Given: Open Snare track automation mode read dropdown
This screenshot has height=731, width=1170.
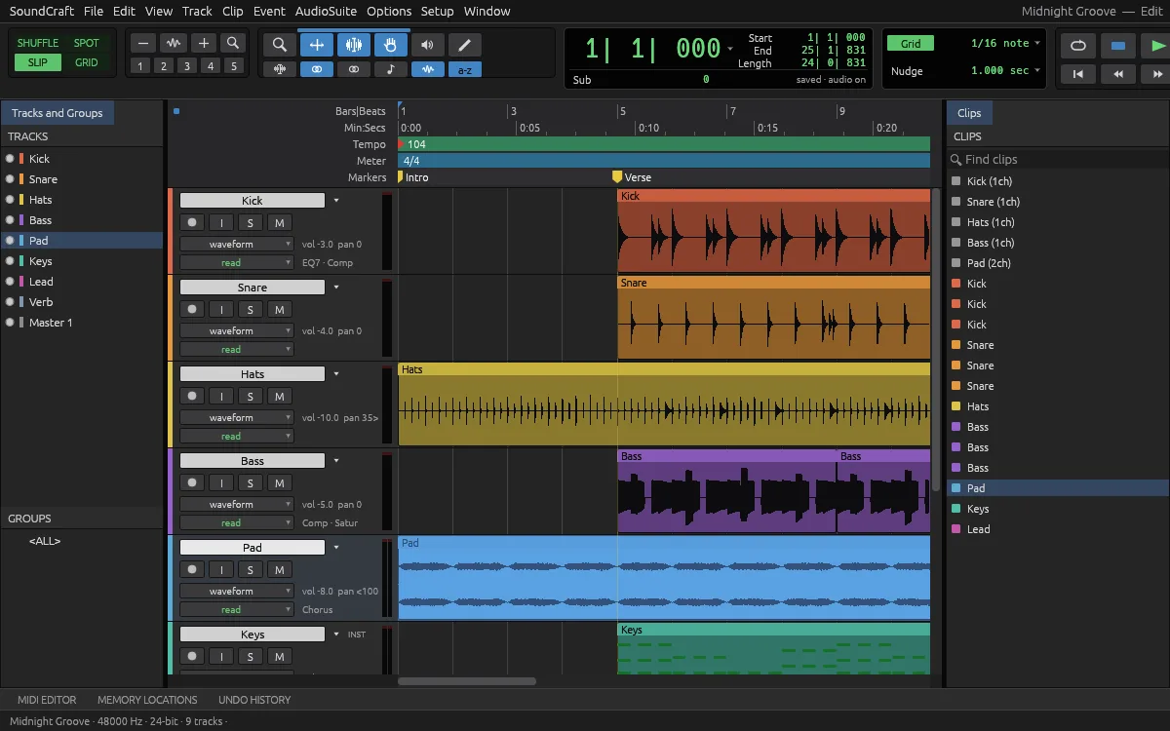Looking at the screenshot, I should click(x=236, y=349).
